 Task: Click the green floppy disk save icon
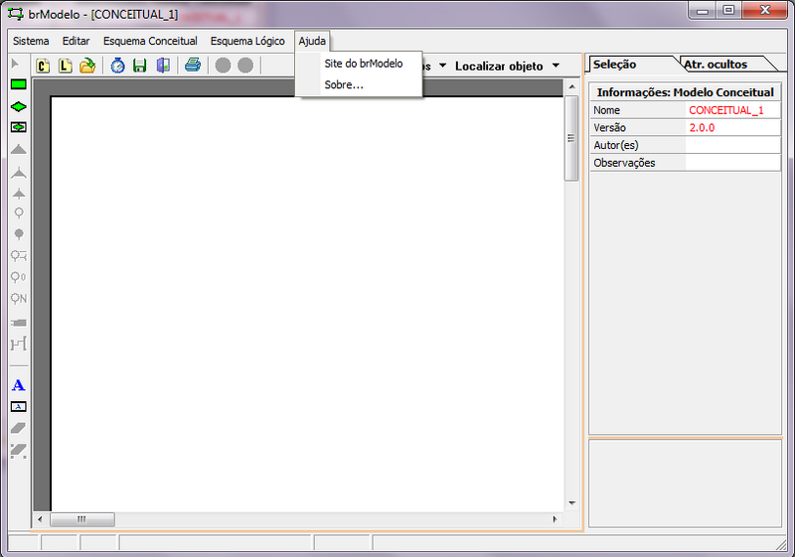pyautogui.click(x=140, y=66)
